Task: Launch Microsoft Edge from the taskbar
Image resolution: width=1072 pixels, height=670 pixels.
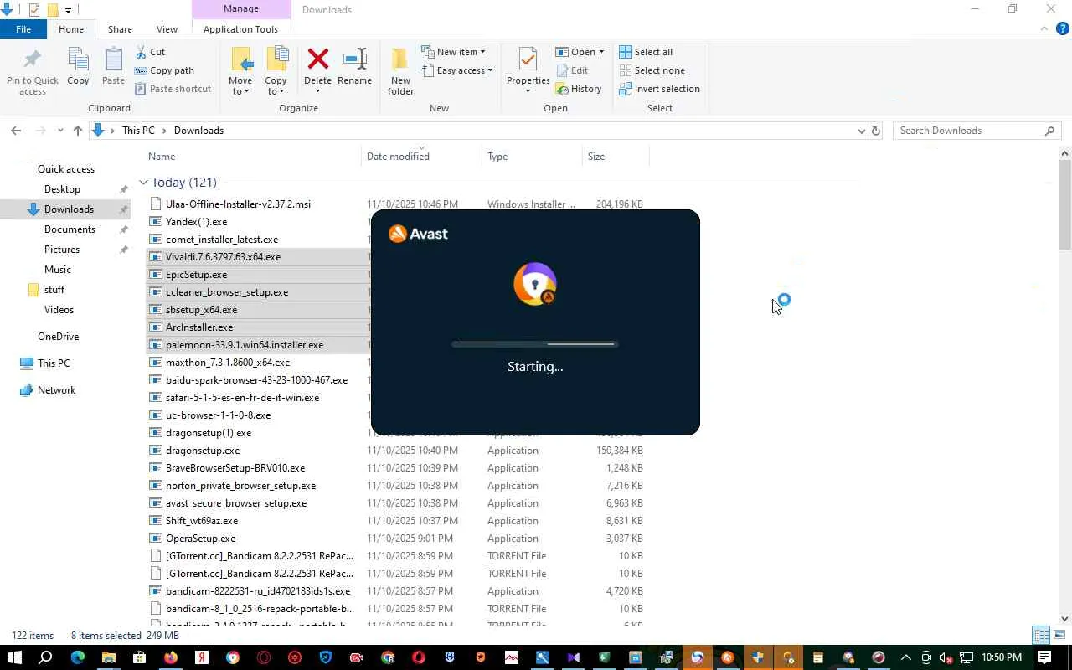Action: tap(77, 657)
